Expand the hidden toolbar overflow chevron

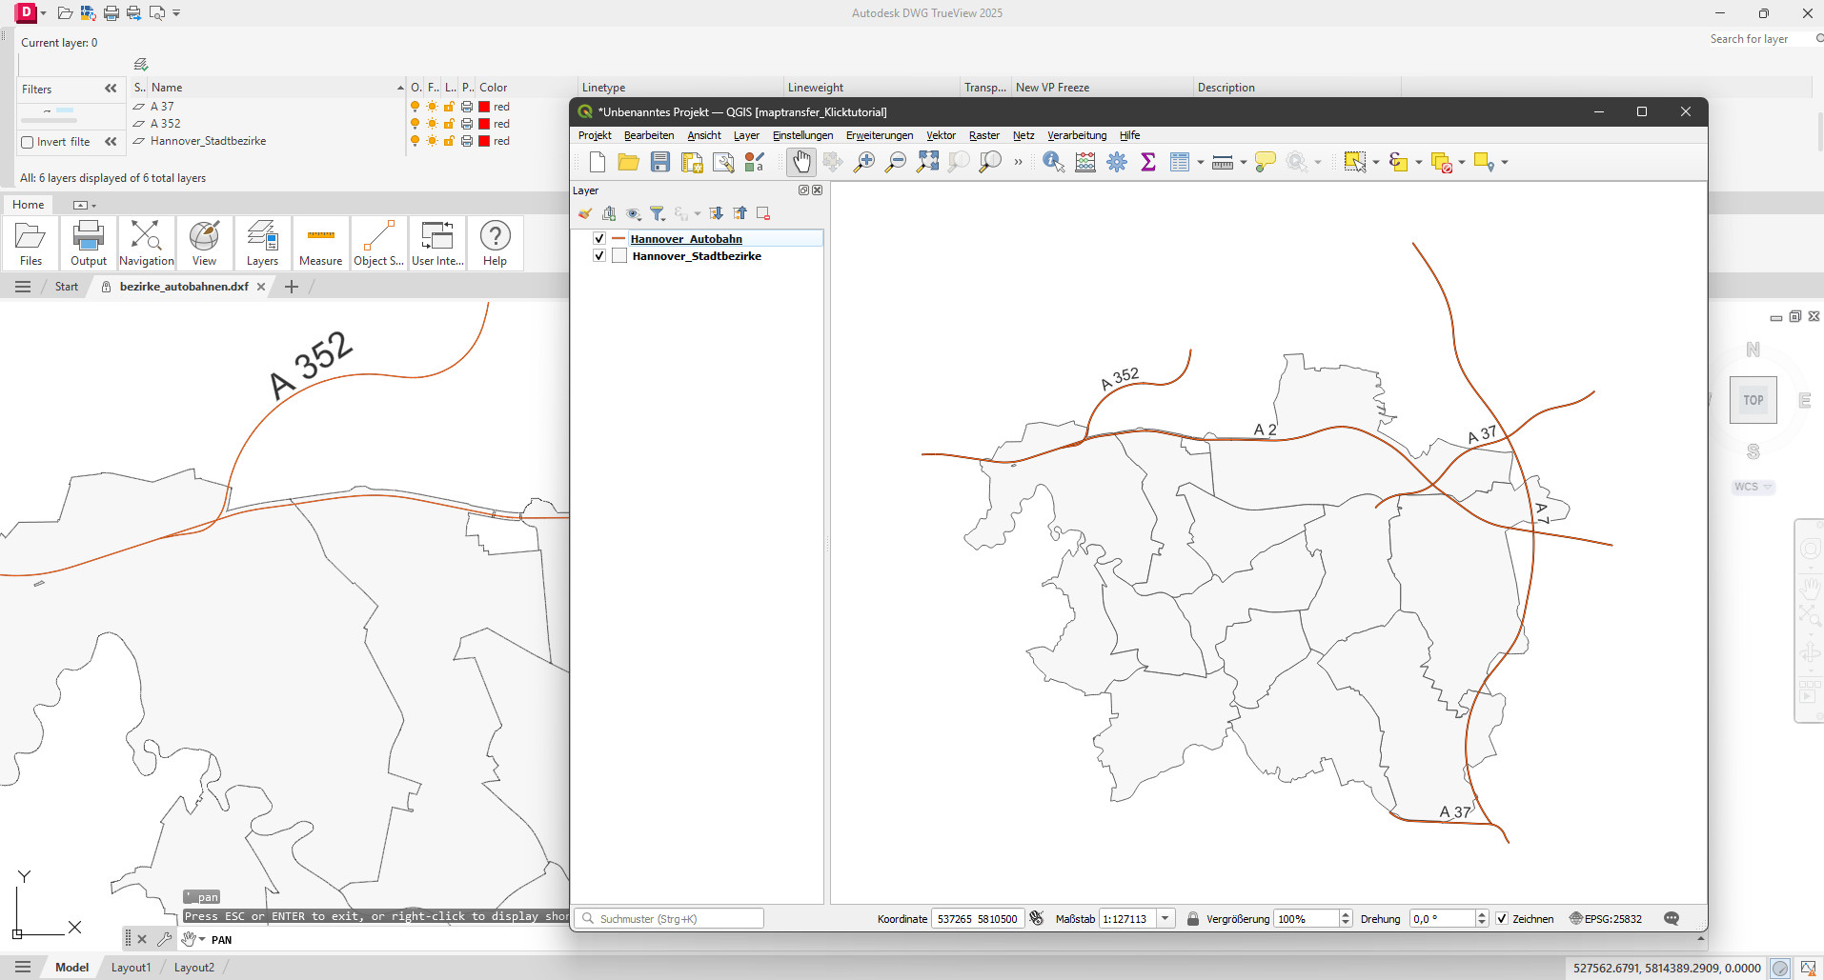click(x=1018, y=162)
